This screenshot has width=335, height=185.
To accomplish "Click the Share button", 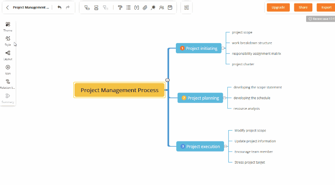I will click(x=303, y=8).
